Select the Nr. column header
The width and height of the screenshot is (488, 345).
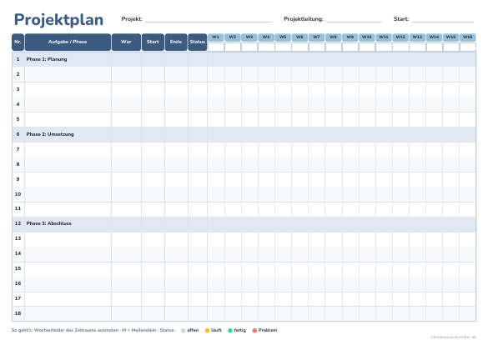(18, 42)
